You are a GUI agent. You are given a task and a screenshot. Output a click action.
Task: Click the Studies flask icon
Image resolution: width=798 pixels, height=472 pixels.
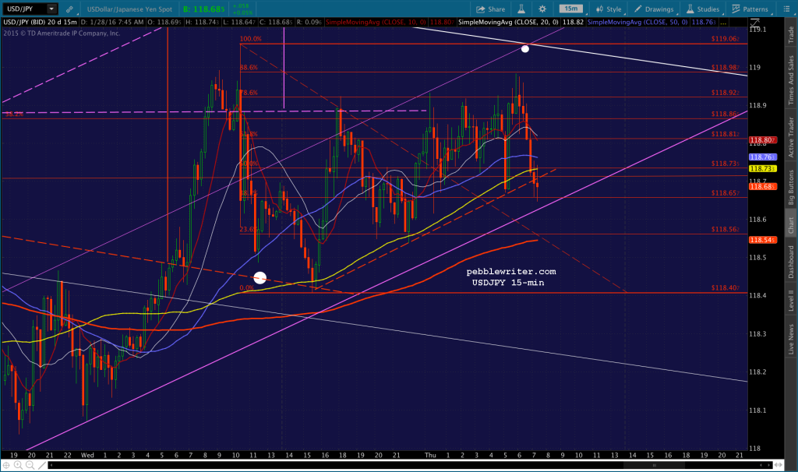pos(690,9)
